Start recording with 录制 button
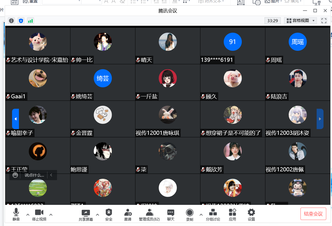The width and height of the screenshot is (332, 226). [189, 214]
